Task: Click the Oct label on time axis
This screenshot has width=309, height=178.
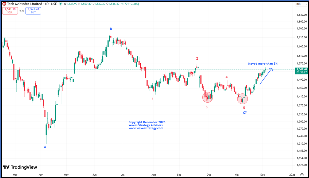Action: coord(209,175)
